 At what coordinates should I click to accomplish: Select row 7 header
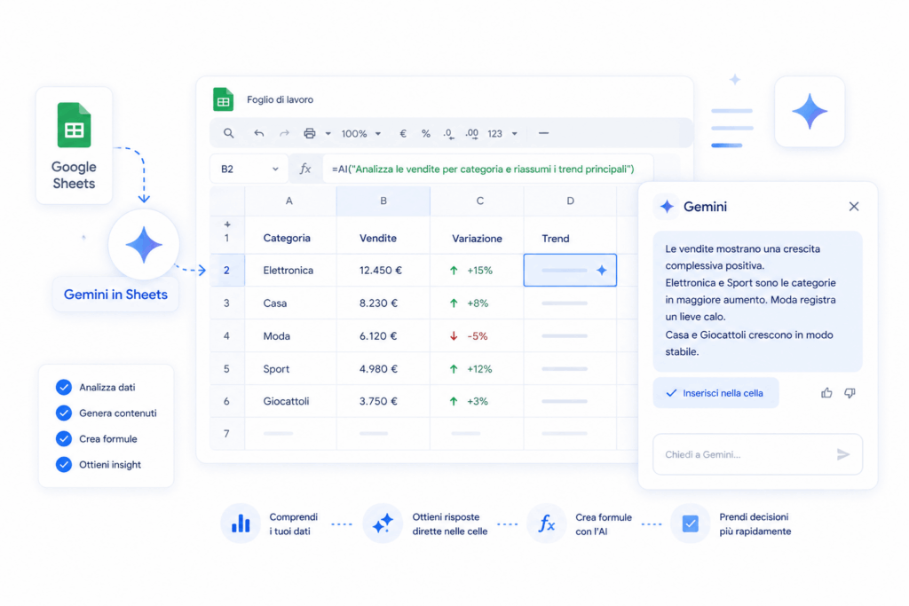point(226,433)
